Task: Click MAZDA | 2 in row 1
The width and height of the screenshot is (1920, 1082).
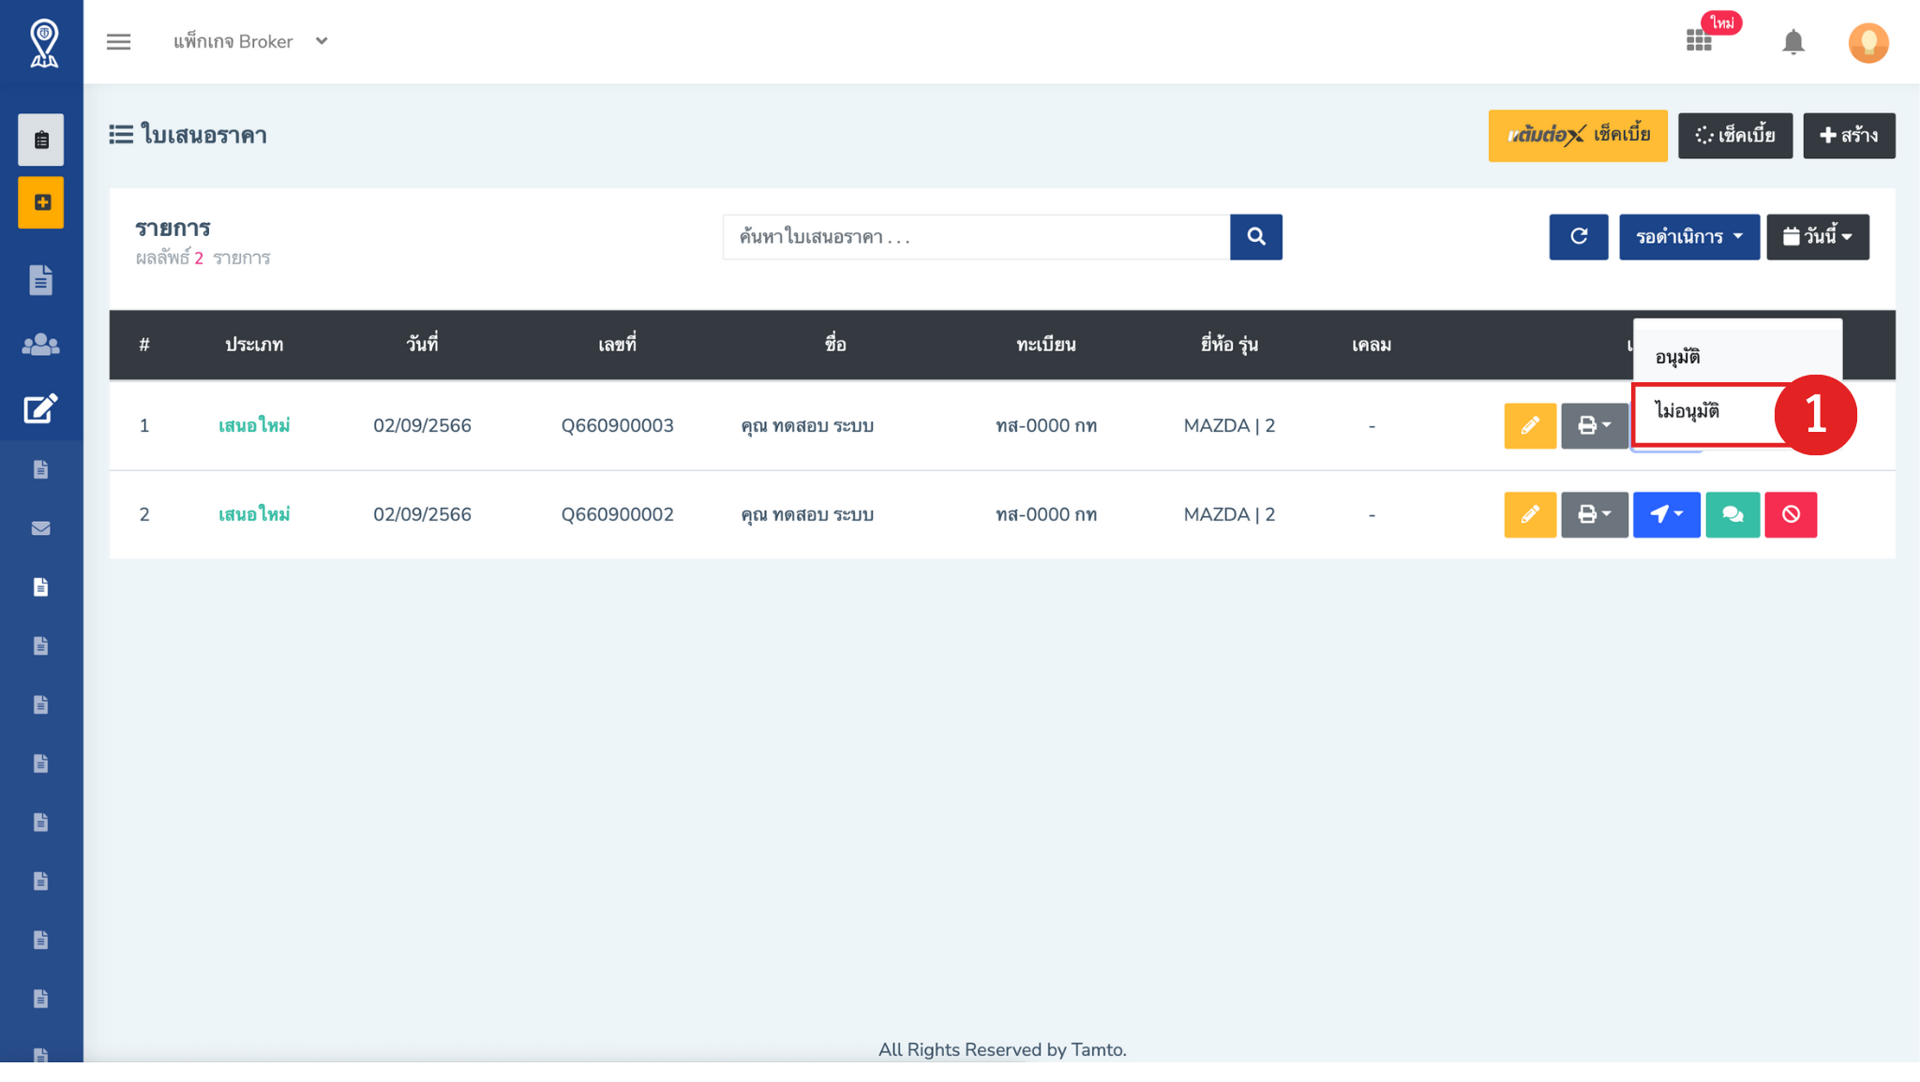Action: pyautogui.click(x=1229, y=426)
